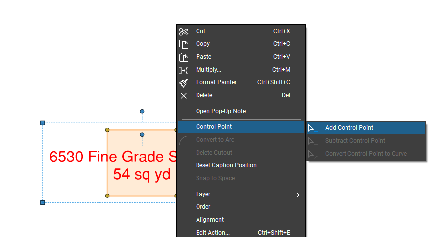
Task: Click the Format Painter brush icon
Action: (184, 82)
